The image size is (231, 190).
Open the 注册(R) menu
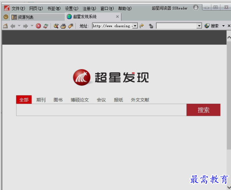point(89,8)
